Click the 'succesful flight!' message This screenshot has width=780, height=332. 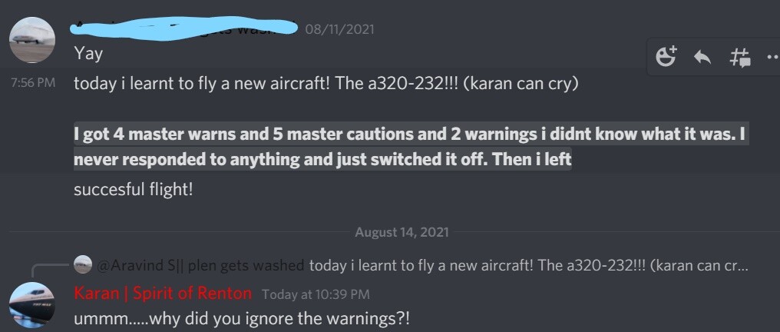[133, 190]
